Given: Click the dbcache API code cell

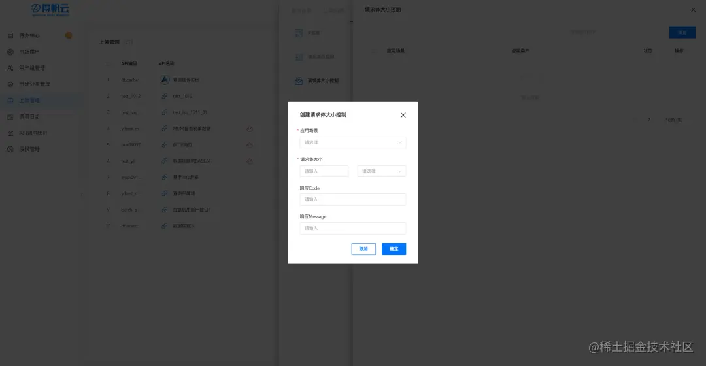Looking at the screenshot, I should coord(129,80).
